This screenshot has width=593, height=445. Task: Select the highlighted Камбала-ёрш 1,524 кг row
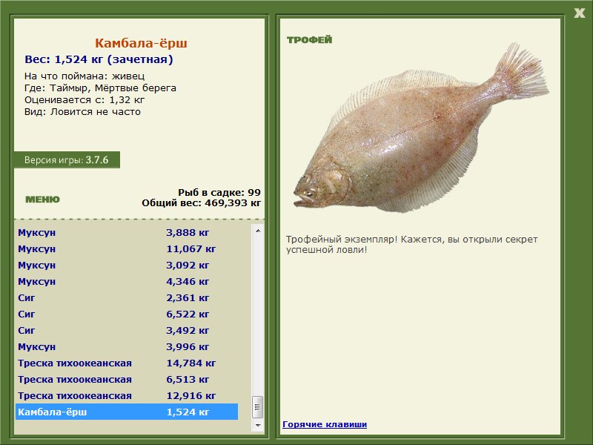(127, 412)
